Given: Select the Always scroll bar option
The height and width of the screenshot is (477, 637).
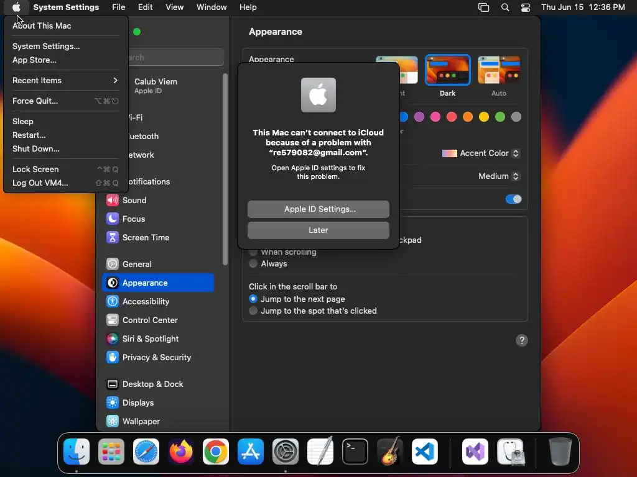Looking at the screenshot, I should (253, 263).
